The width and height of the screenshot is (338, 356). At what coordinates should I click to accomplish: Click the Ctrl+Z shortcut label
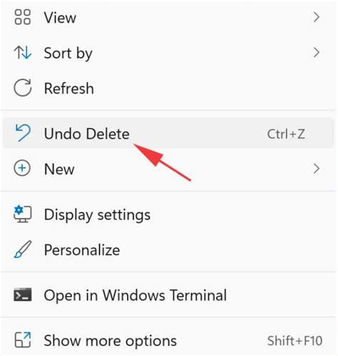pyautogui.click(x=286, y=134)
